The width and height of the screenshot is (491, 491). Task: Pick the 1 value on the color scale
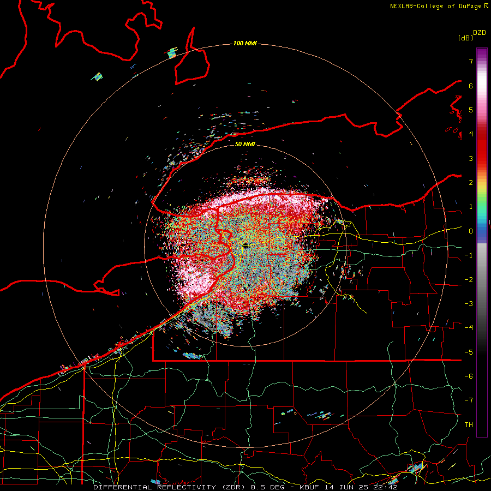pos(471,207)
